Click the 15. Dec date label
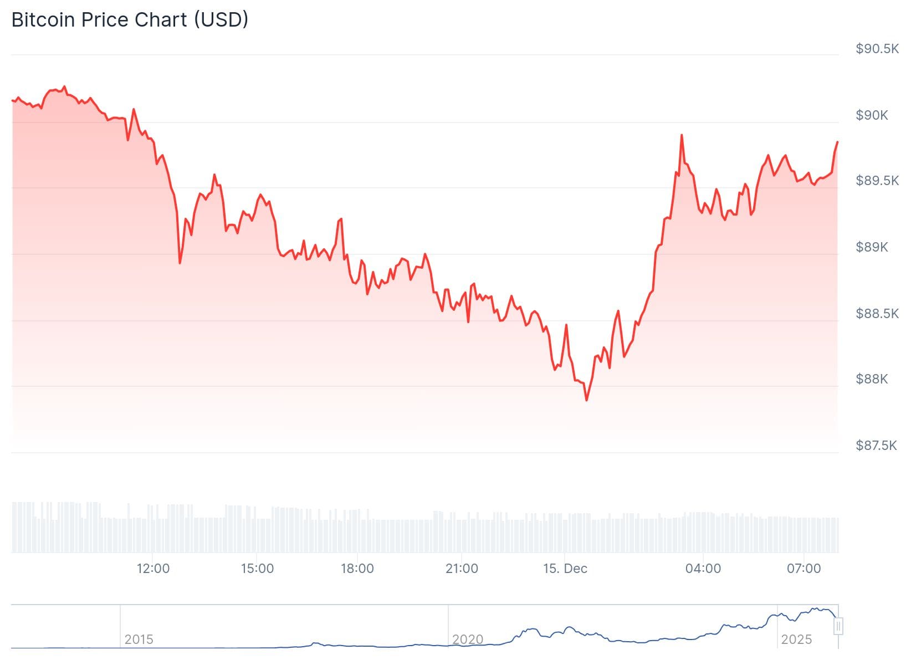911x665 pixels. [x=565, y=569]
